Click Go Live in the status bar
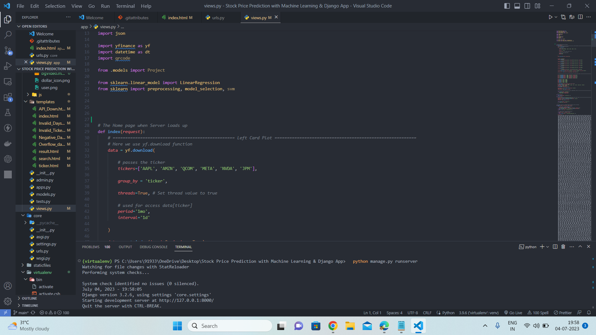 point(513,313)
